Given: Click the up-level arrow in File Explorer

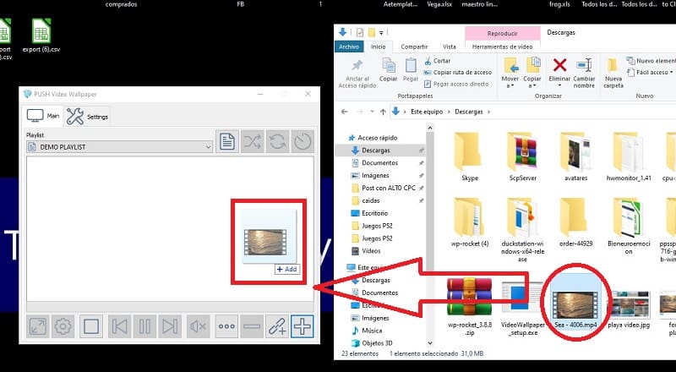Looking at the screenshot, I should coord(383,112).
